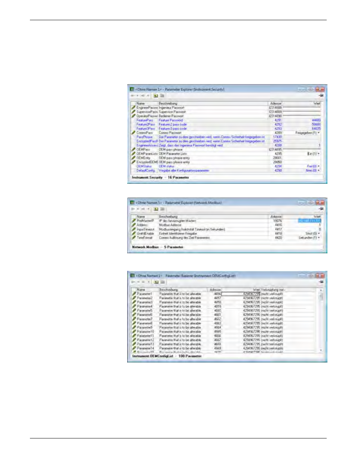This screenshot has width=357, height=462.
Task: Open forward-history dropdown arrow in Modbus toolbar
Action: tap(148, 209)
